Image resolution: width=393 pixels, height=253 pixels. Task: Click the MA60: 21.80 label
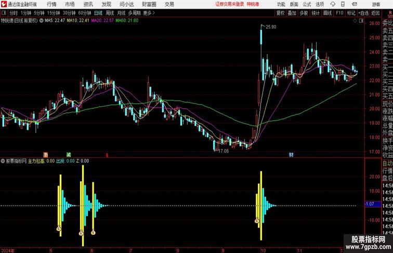point(127,21)
